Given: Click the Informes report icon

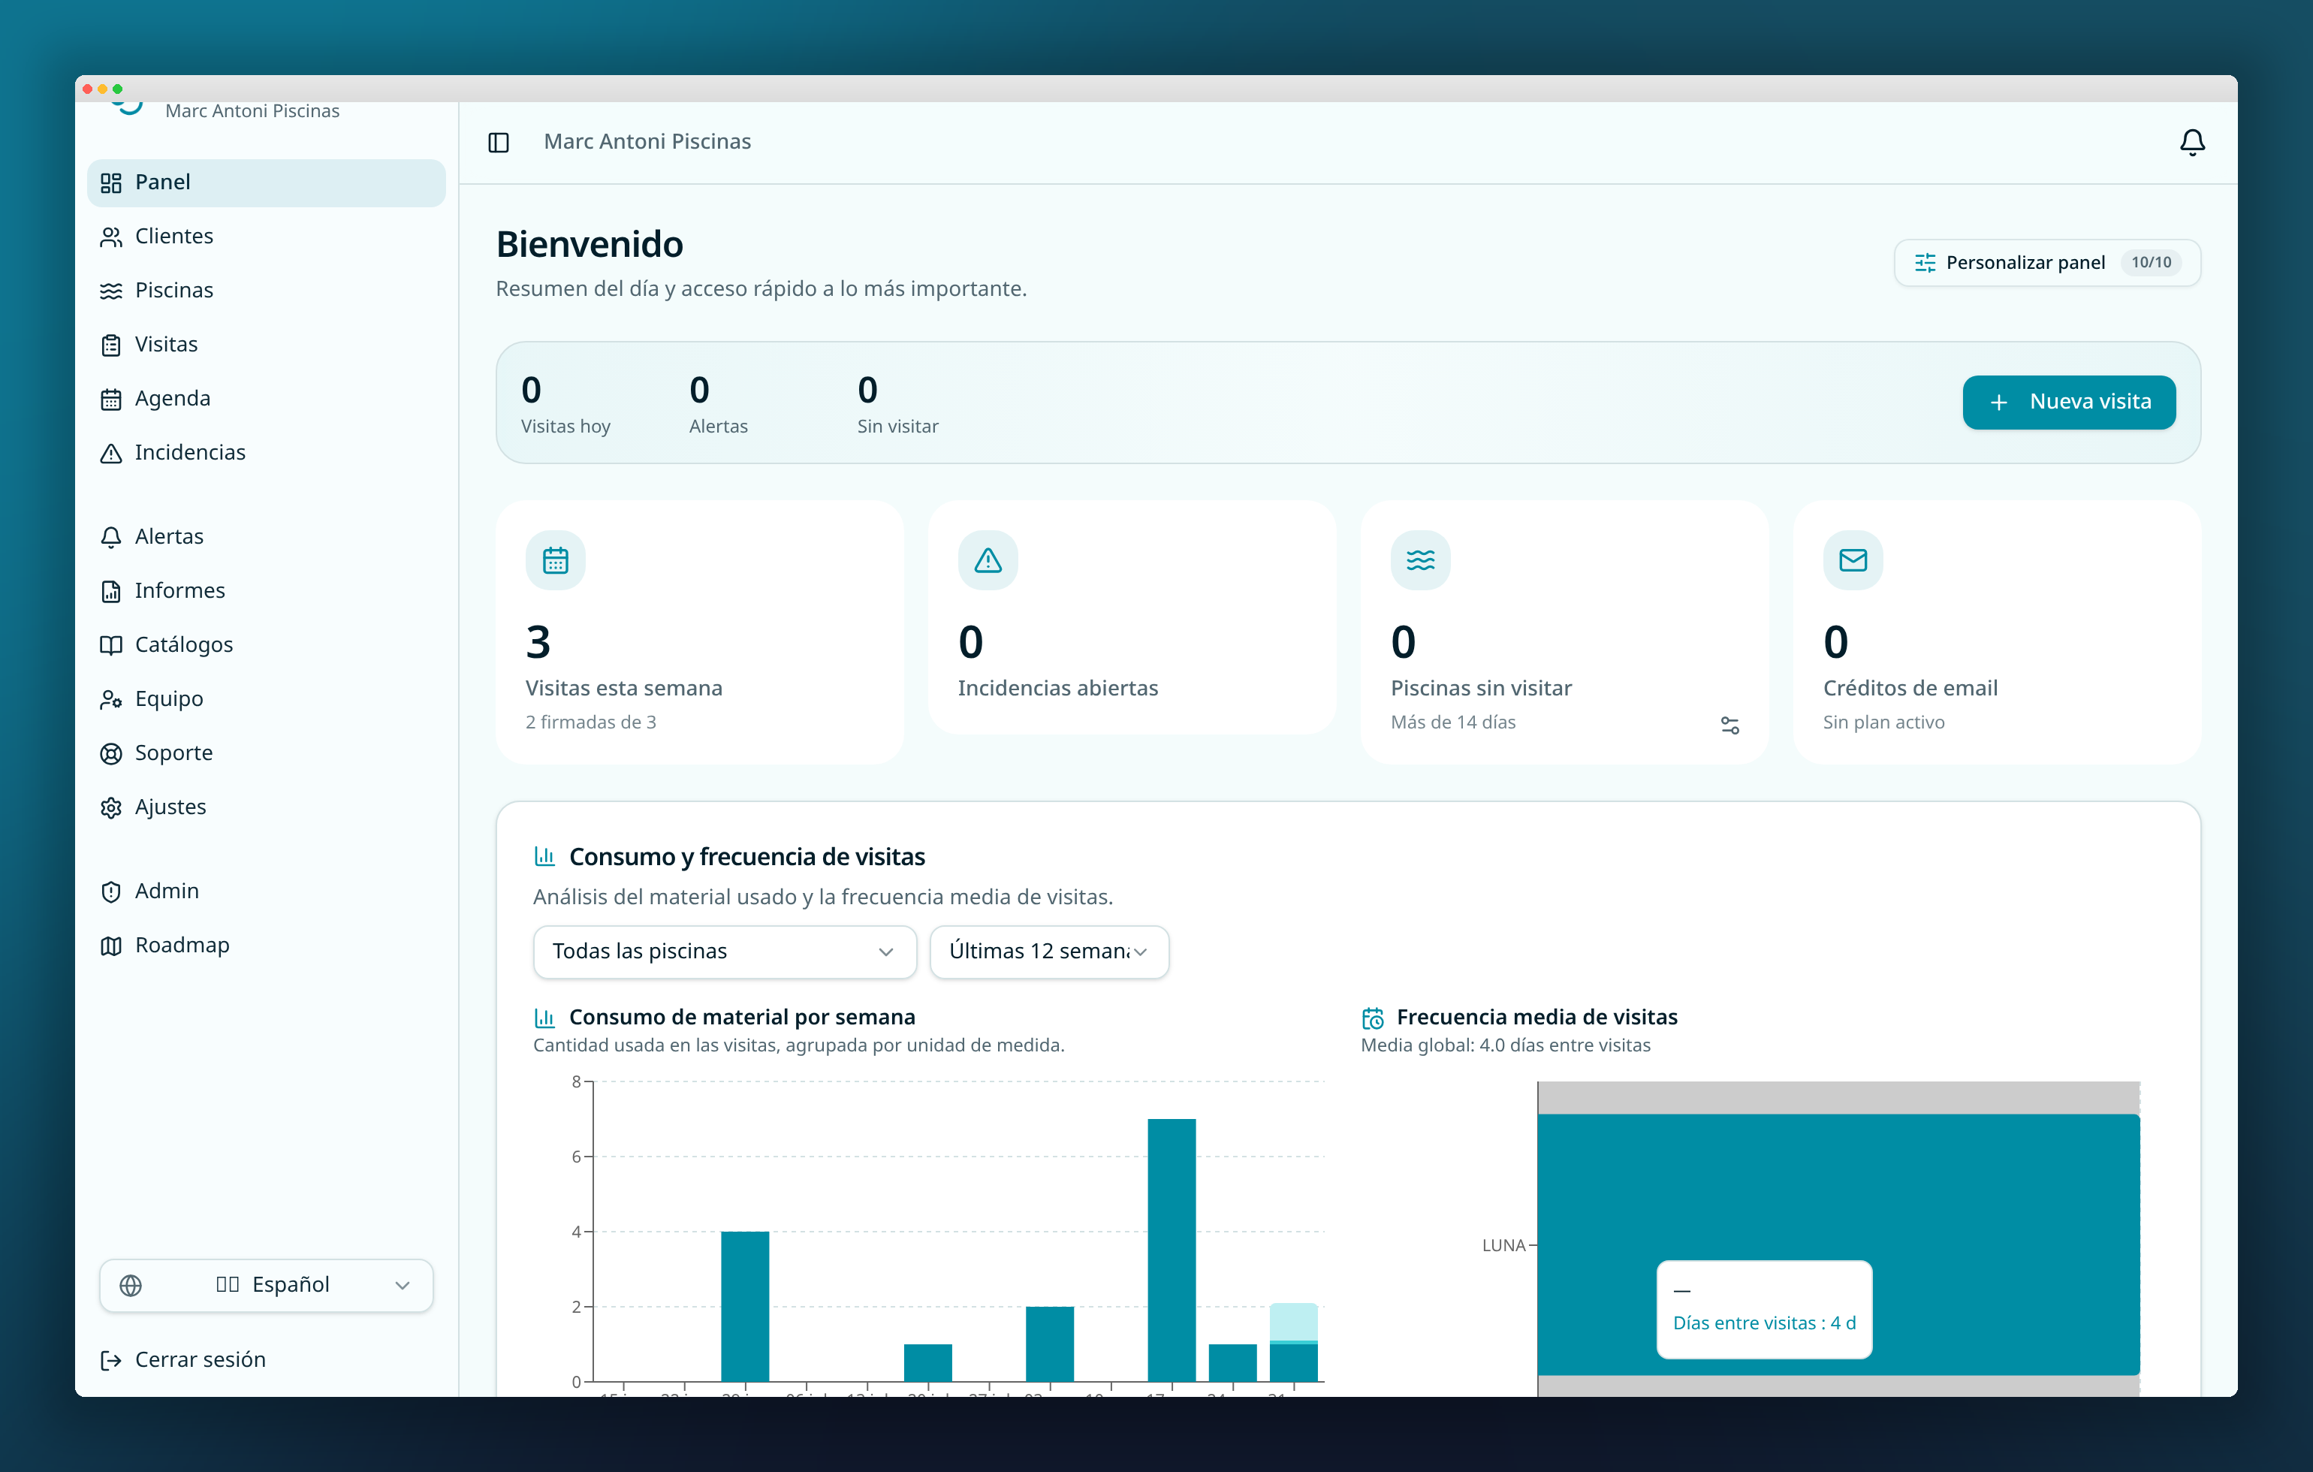Looking at the screenshot, I should [x=111, y=591].
